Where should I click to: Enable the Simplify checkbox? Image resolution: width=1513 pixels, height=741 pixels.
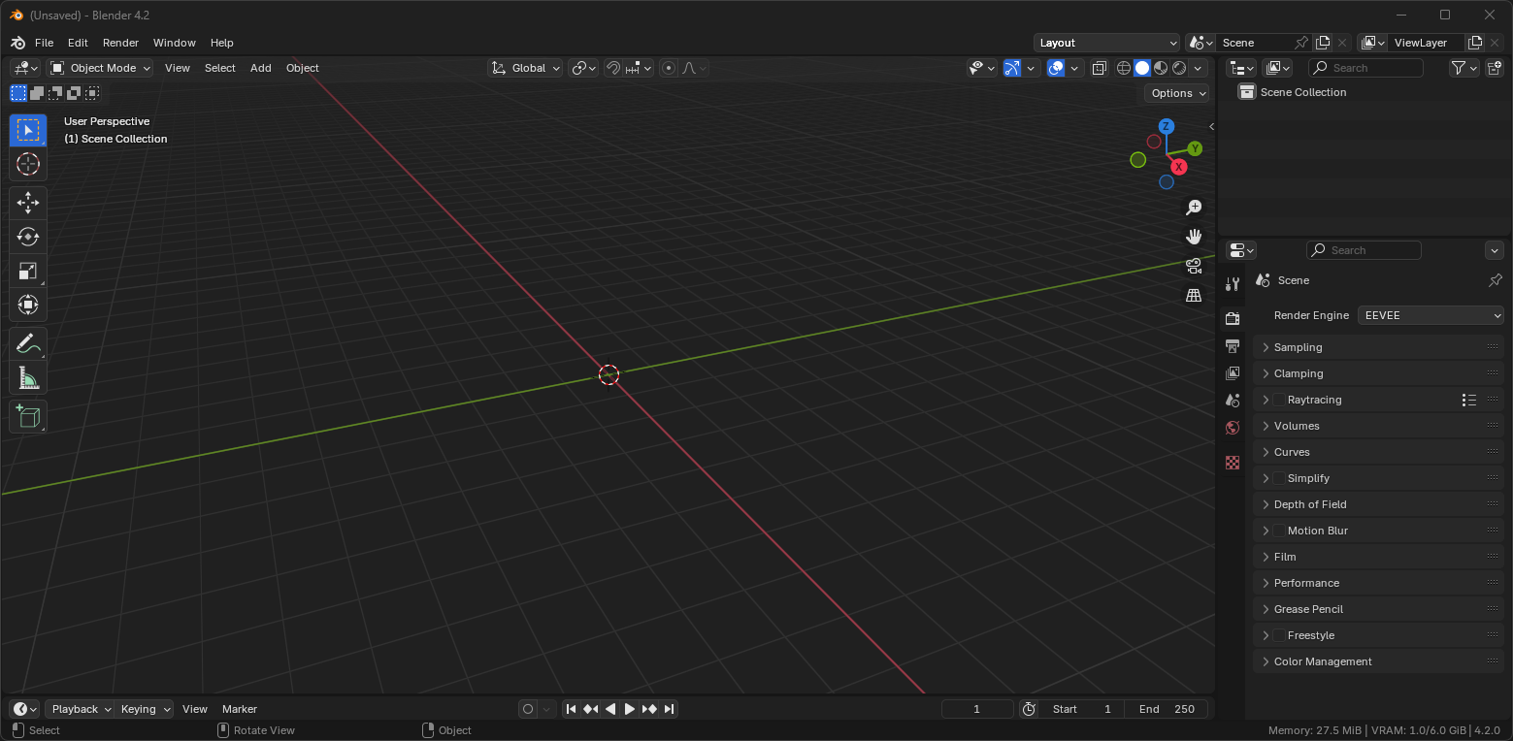[1279, 478]
